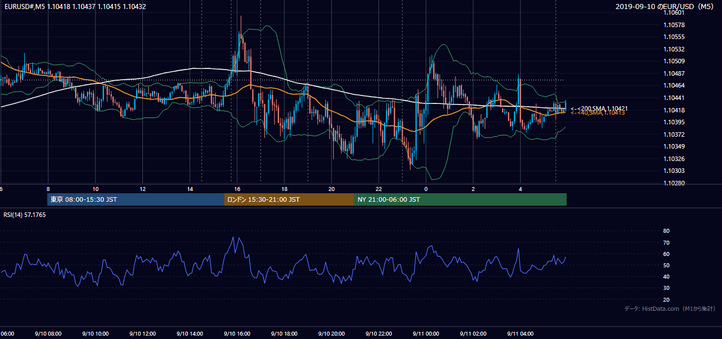Select the 9/10 14:00 time label
The image size is (722, 339).
(189, 334)
